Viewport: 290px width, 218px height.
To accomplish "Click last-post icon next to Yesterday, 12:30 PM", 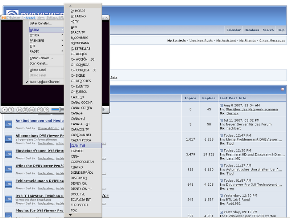I will (221, 196).
